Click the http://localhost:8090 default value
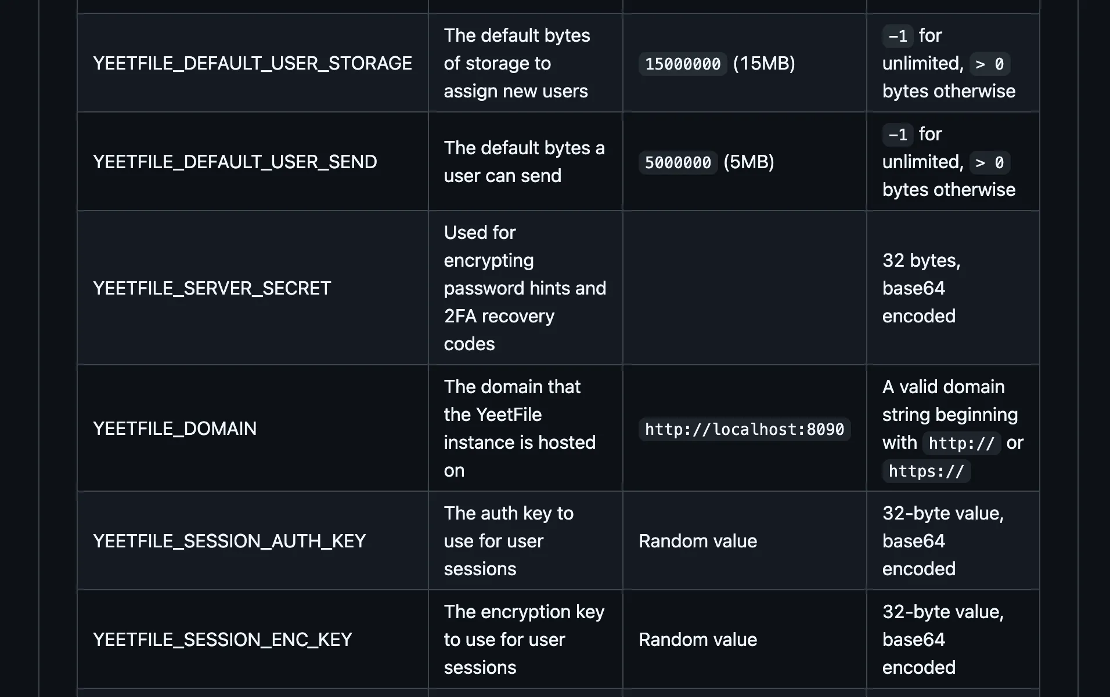The image size is (1110, 697). 744,429
